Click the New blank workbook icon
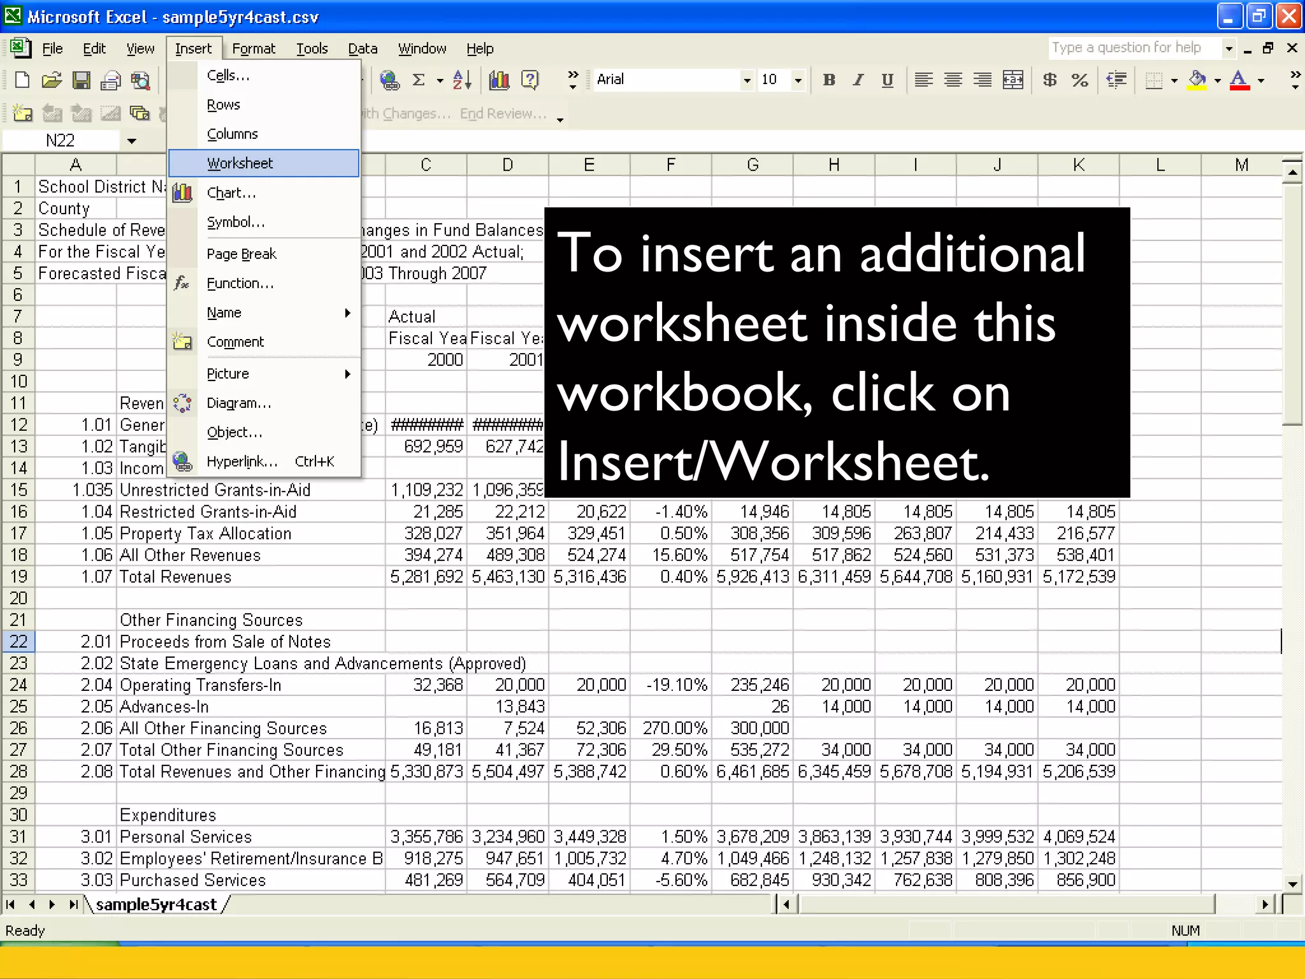This screenshot has width=1305, height=979. point(22,80)
